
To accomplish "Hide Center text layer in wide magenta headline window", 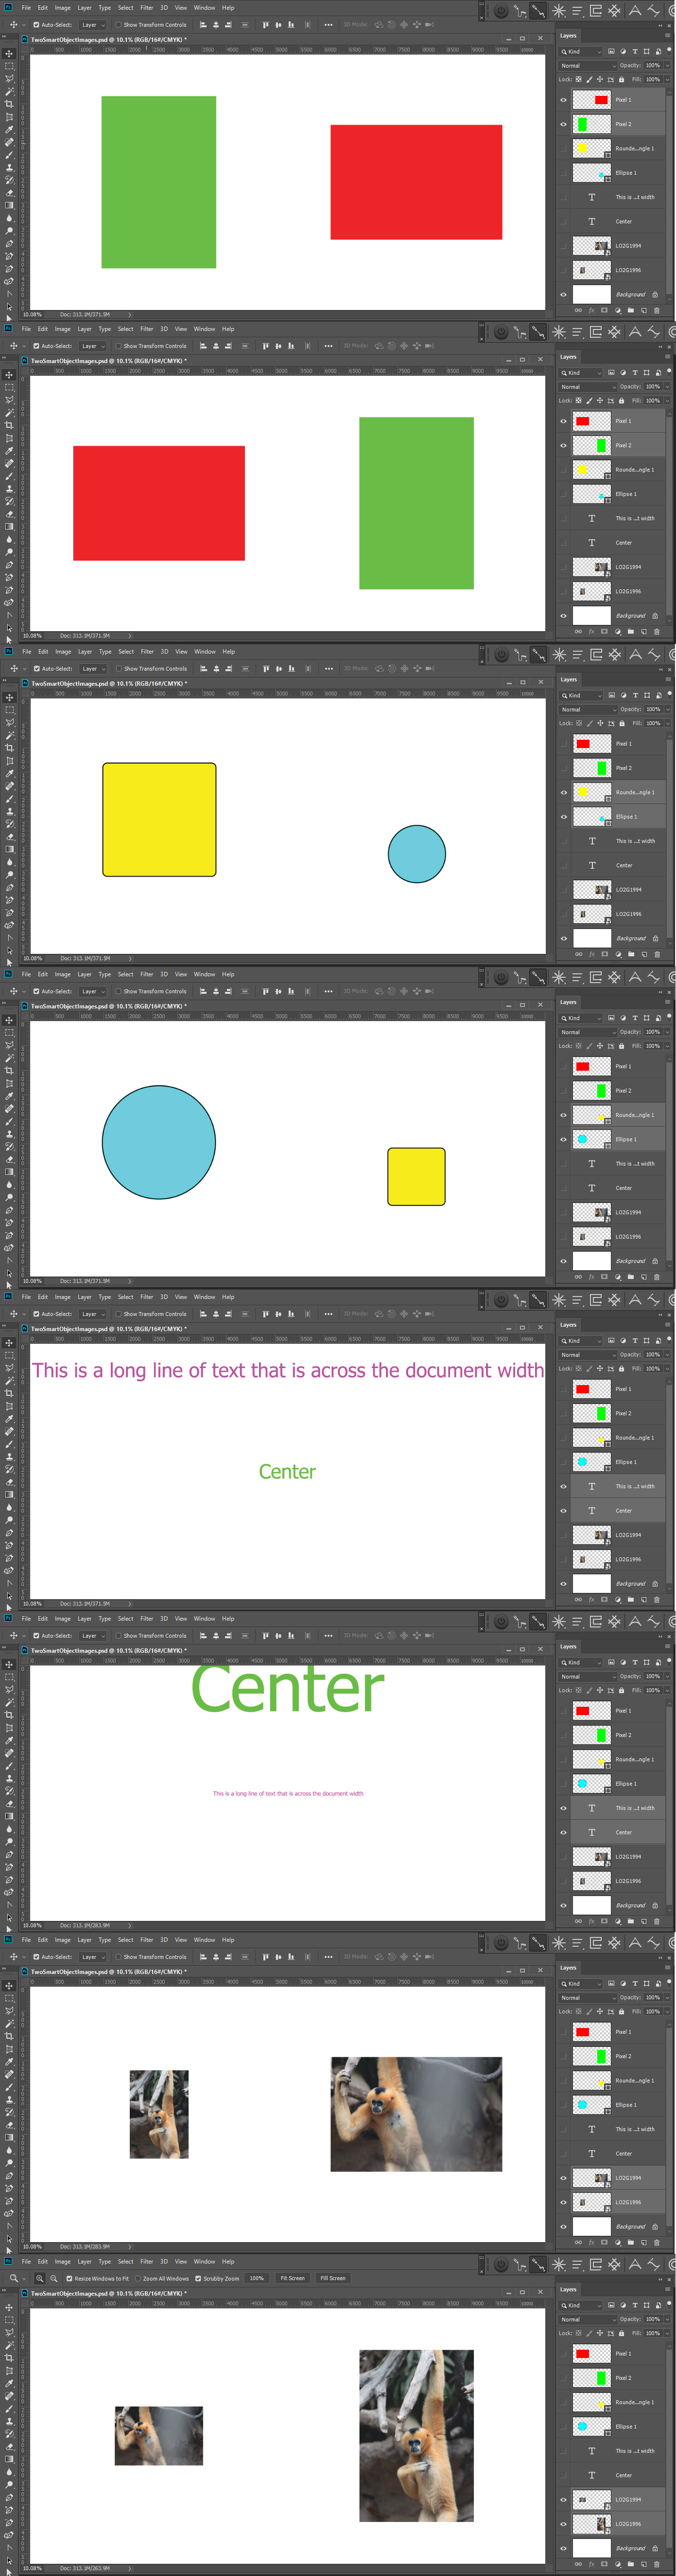I will pos(563,1510).
